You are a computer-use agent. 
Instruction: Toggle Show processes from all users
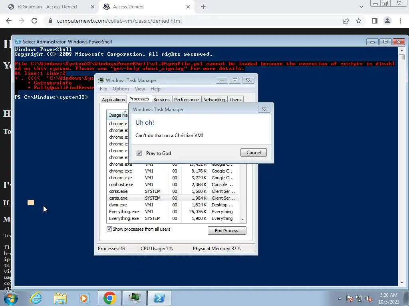109,229
